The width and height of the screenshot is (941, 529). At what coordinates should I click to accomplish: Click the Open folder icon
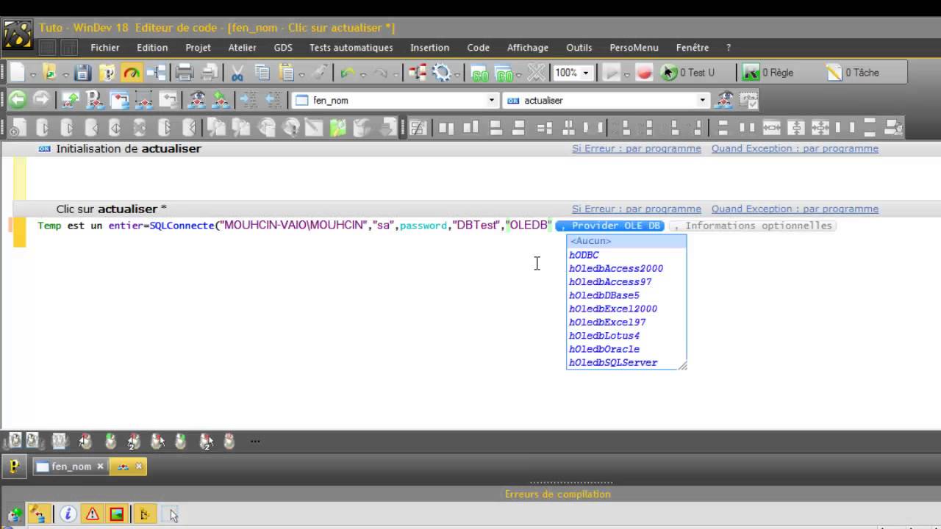[x=50, y=72]
